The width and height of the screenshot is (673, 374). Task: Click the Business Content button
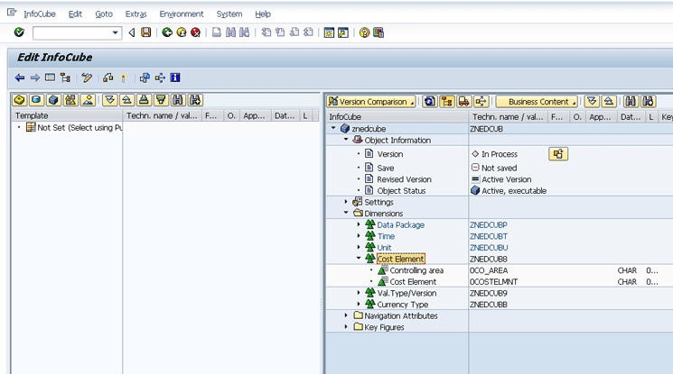point(537,101)
